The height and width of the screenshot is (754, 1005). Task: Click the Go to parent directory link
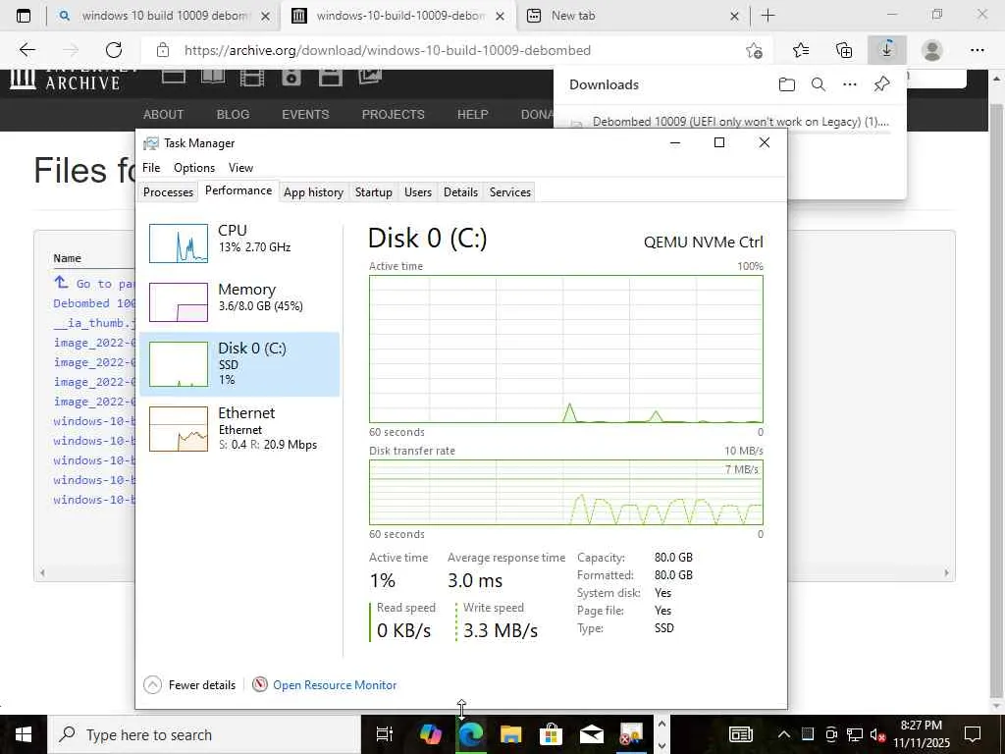click(x=94, y=283)
